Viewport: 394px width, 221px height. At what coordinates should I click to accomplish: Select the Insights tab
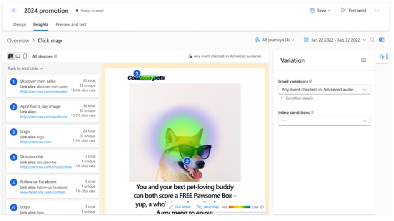(x=41, y=24)
